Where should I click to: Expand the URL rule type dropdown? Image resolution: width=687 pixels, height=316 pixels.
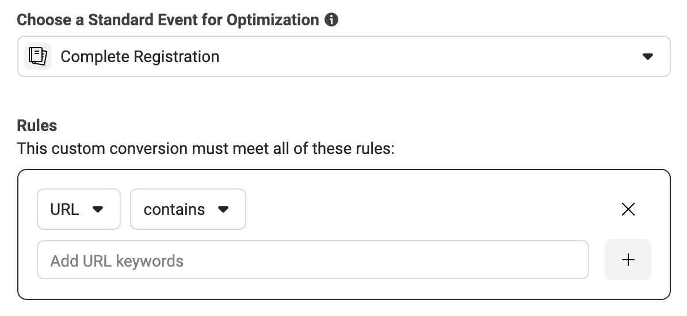(79, 209)
